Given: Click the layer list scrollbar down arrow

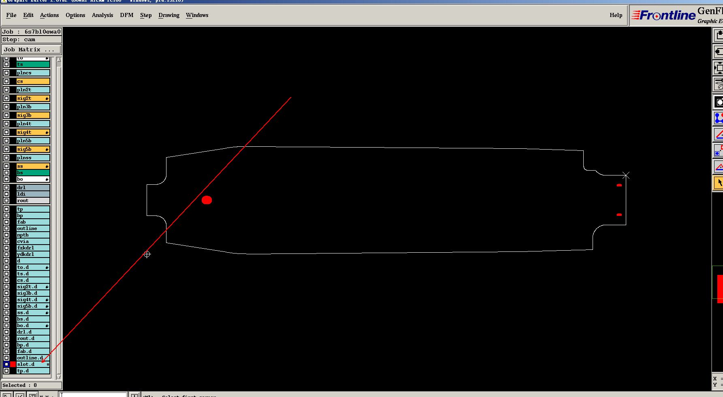Looking at the screenshot, I should (59, 376).
